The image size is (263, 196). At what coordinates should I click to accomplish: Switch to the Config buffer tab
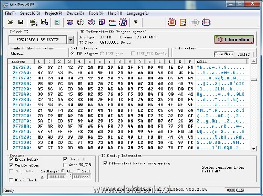[x=244, y=54]
